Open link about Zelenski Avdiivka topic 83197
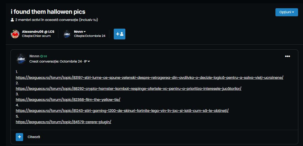Image resolution: width=303 pixels, height=146 pixels. (150, 77)
